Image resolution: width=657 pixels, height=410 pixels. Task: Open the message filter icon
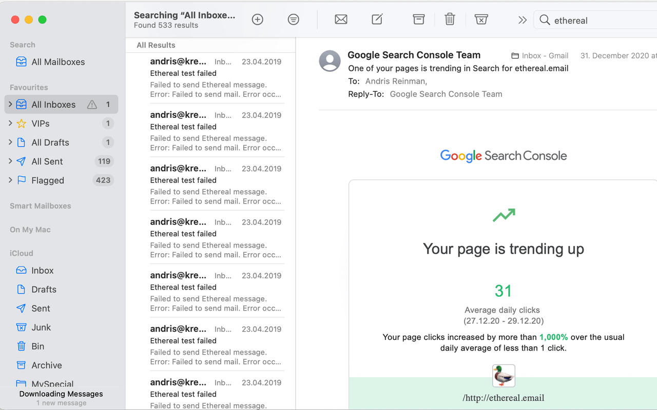tap(293, 19)
